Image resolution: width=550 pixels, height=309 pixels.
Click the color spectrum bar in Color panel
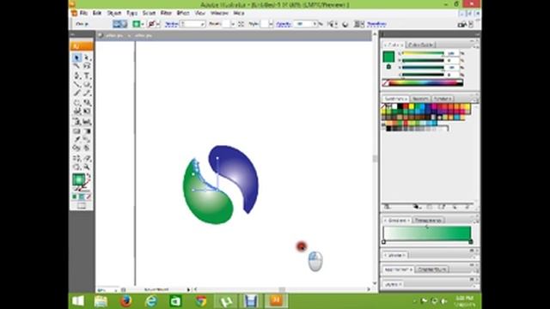click(423, 82)
